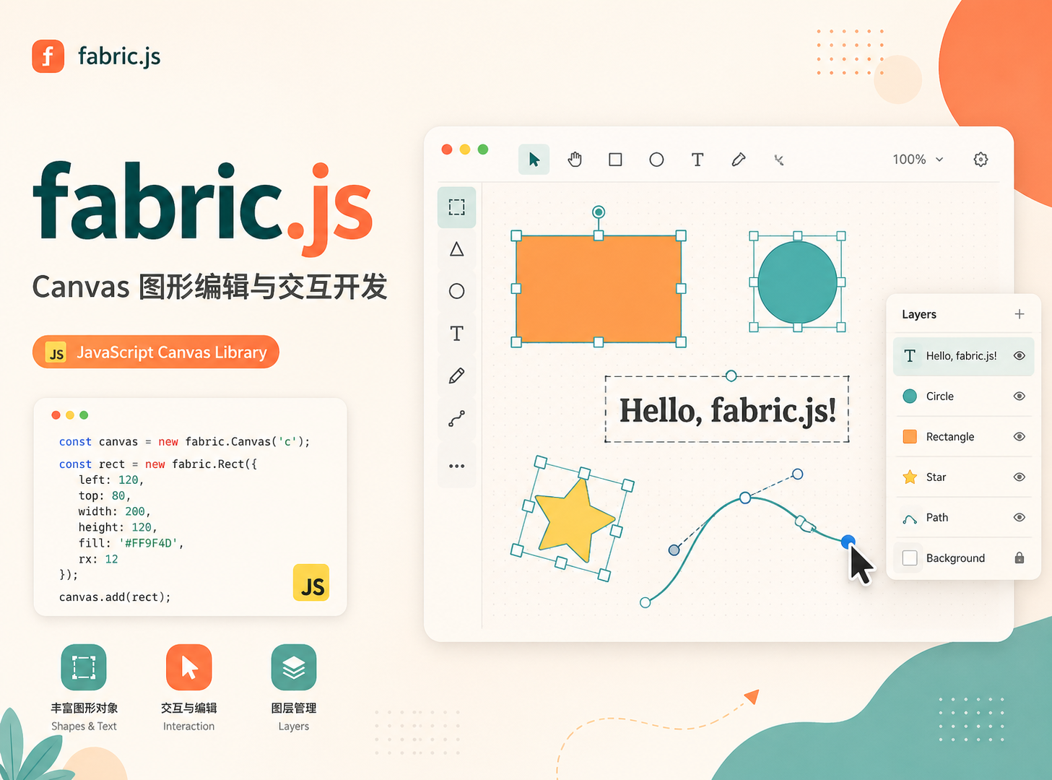This screenshot has height=780, width=1052.
Task: Click the white Background layer swatch
Action: point(910,558)
